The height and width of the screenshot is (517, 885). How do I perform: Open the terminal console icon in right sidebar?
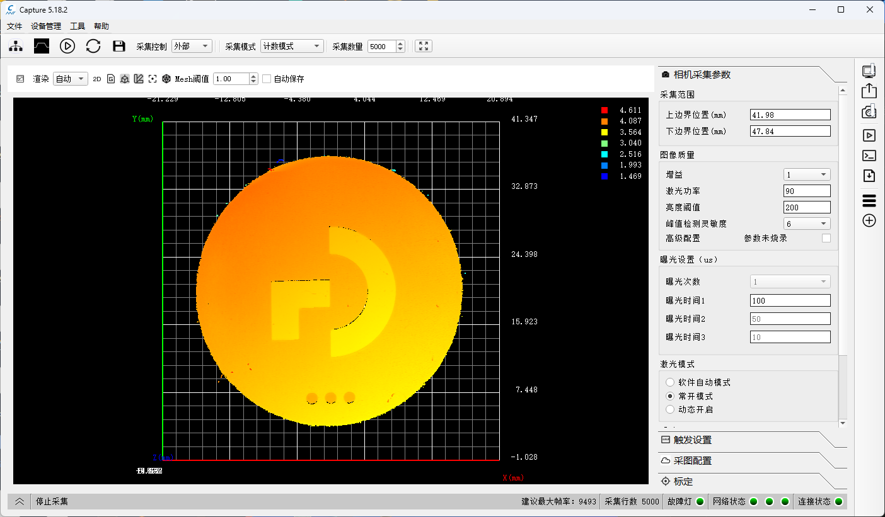click(869, 155)
